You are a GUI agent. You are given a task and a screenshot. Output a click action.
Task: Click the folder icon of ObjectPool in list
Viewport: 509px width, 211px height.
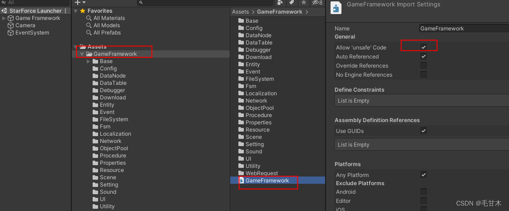coord(241,108)
